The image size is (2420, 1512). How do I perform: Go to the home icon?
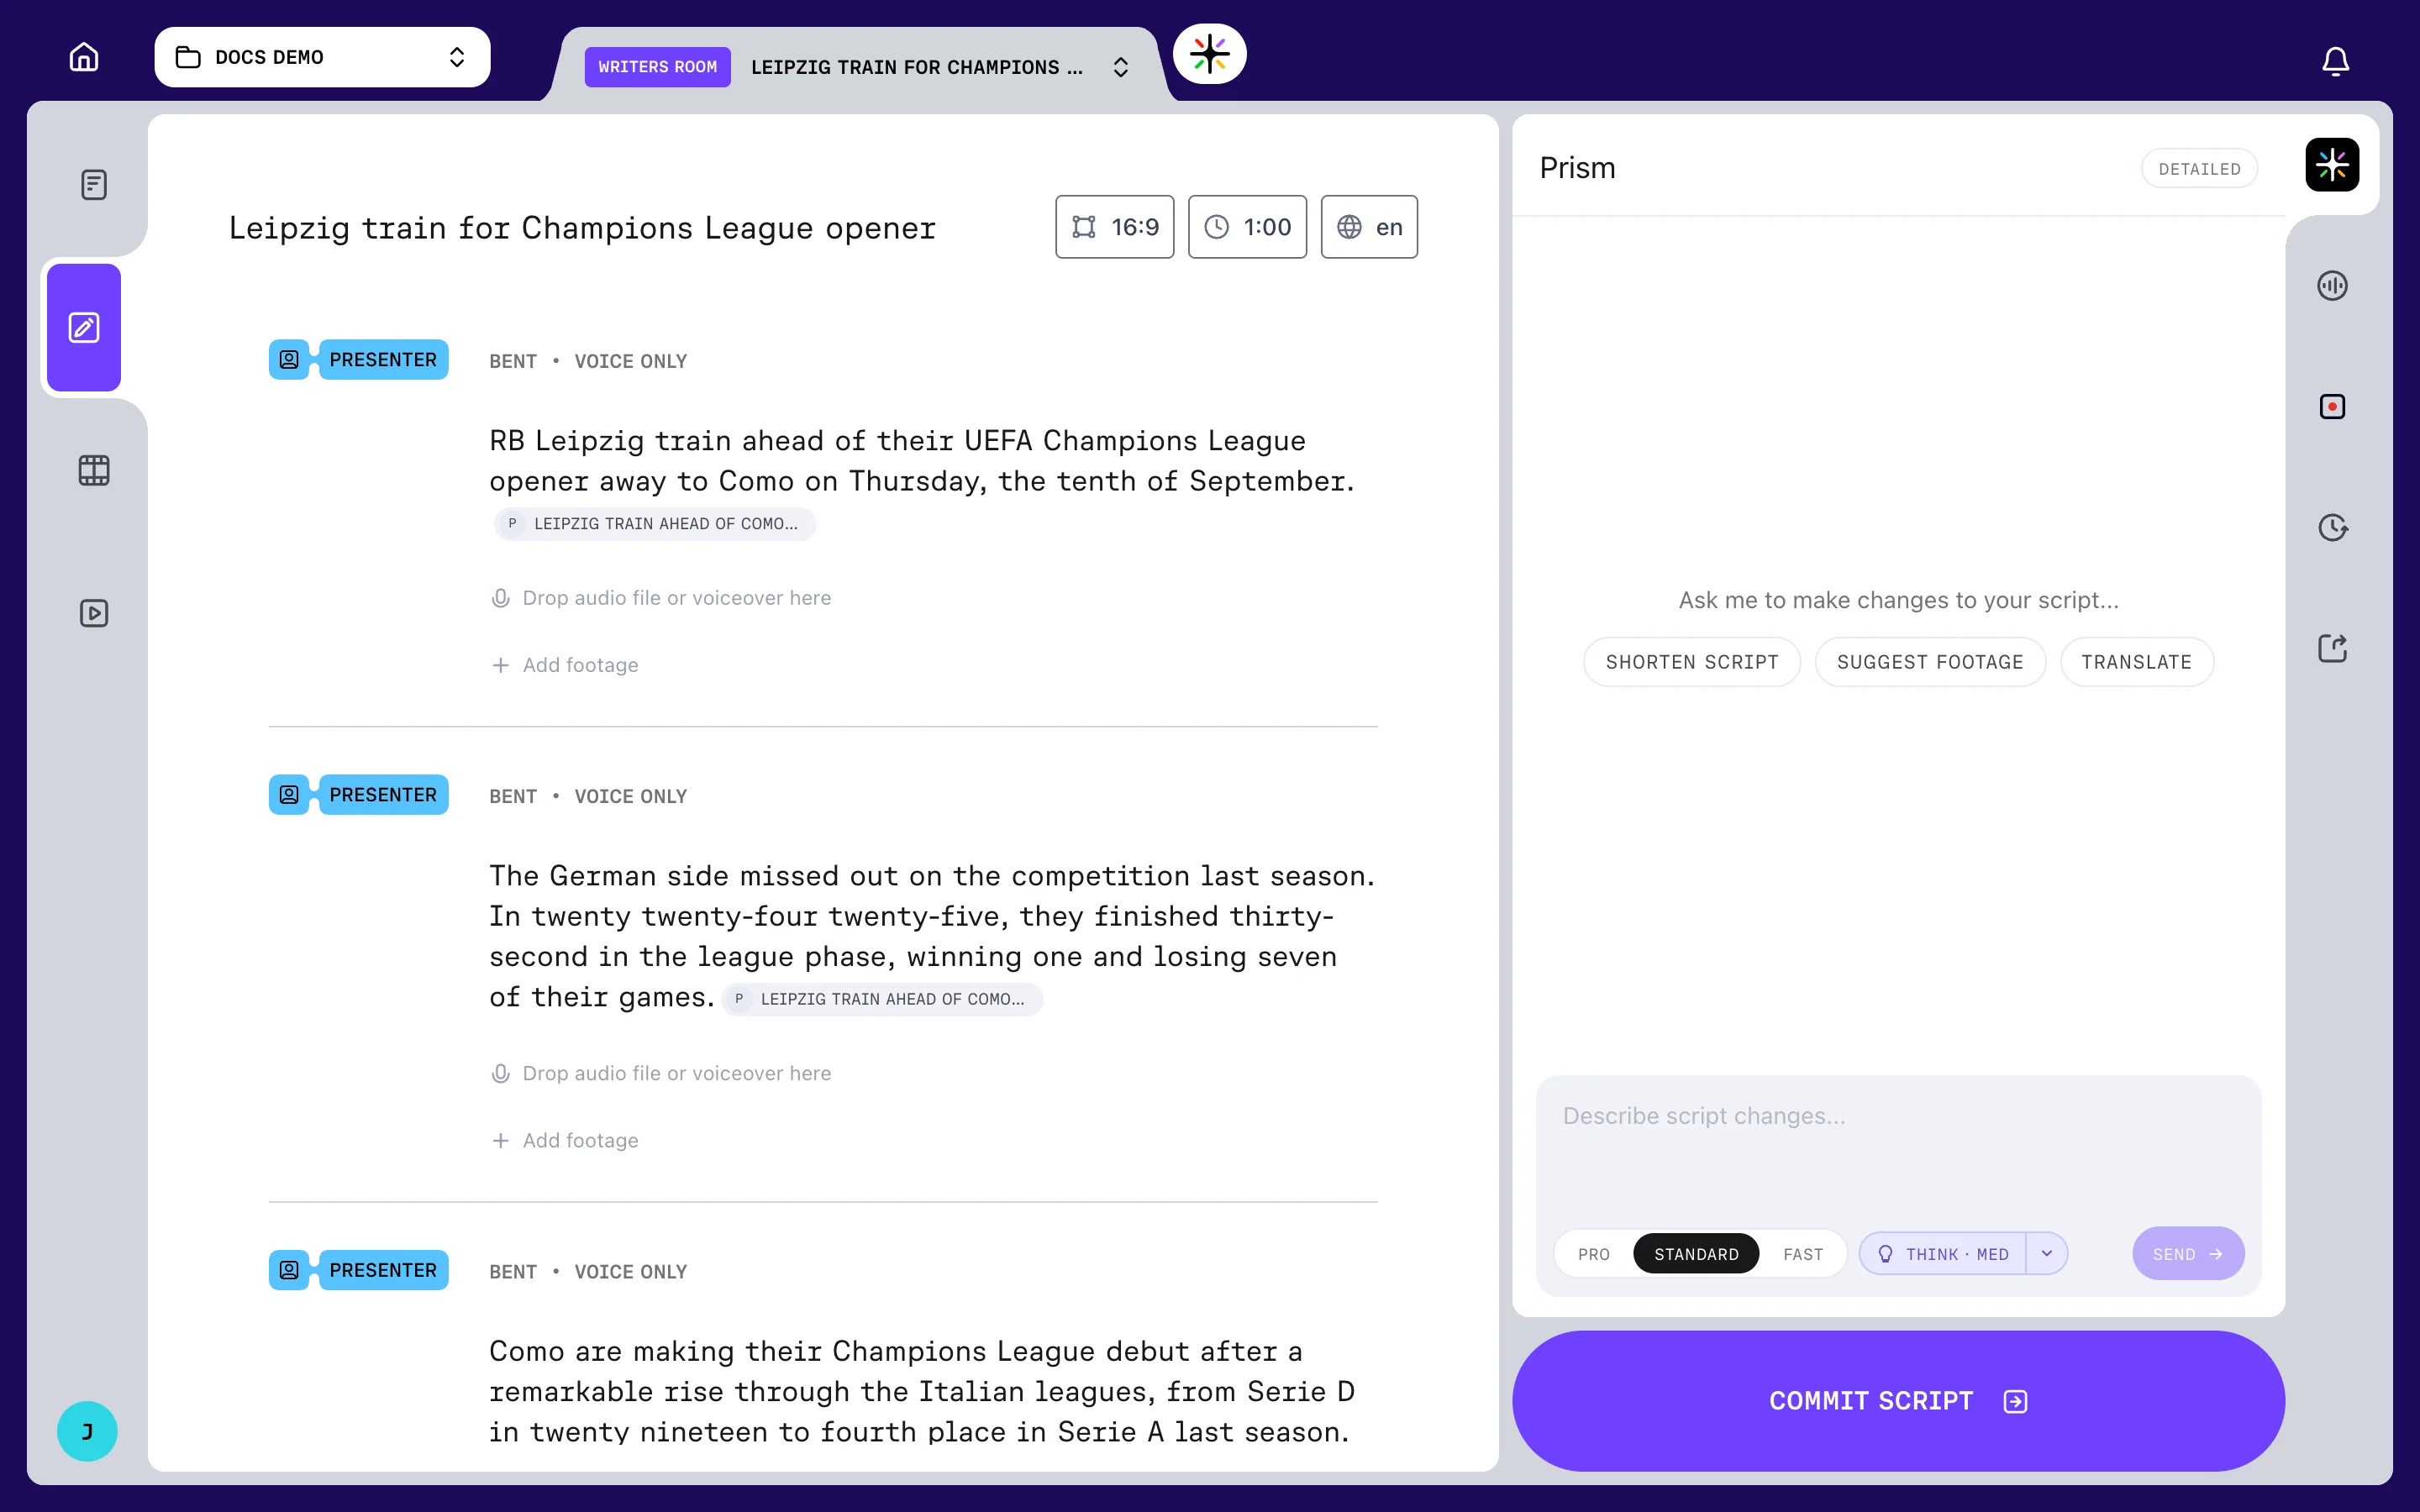pyautogui.click(x=84, y=57)
